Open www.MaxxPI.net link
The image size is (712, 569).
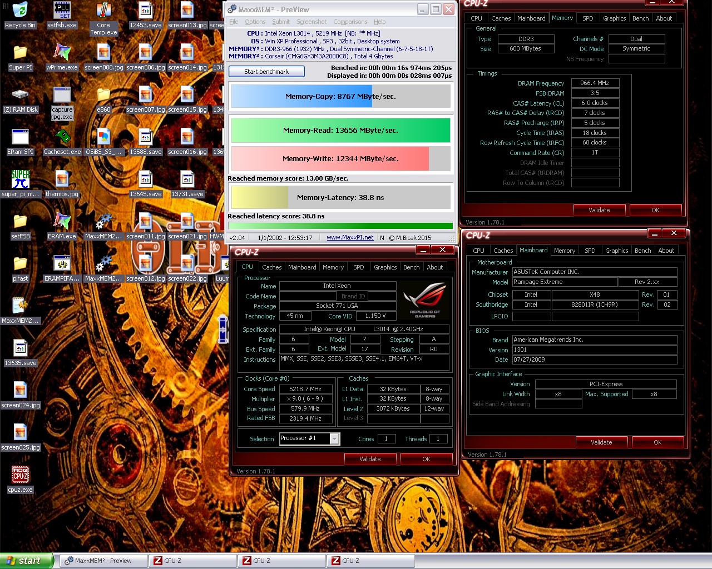click(350, 237)
